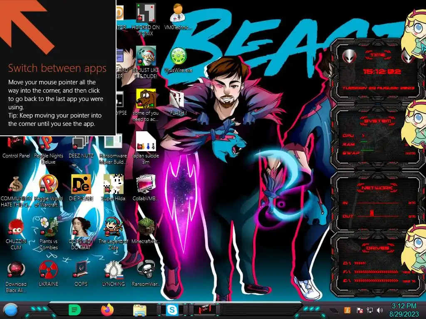Click the C:\ drive usage bar
The image size is (426, 319).
click(x=360, y=263)
